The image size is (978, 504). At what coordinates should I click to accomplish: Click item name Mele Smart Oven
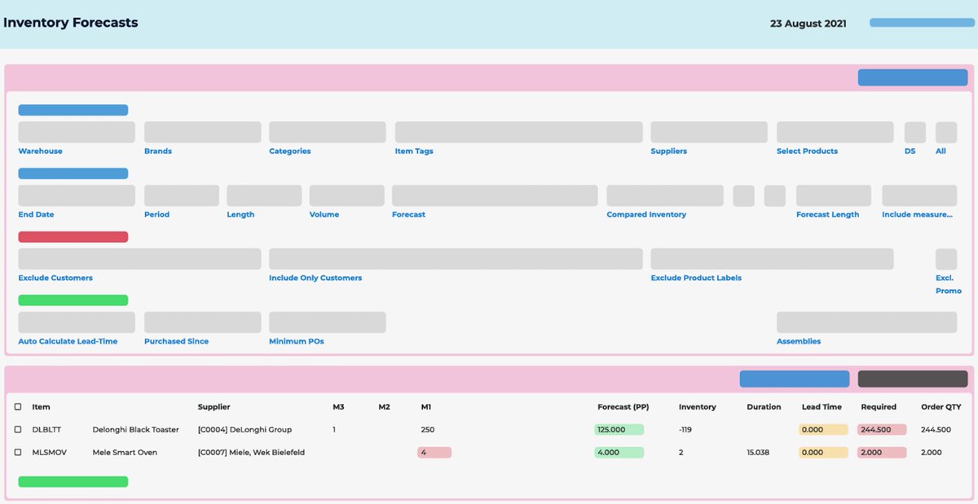pyautogui.click(x=125, y=452)
